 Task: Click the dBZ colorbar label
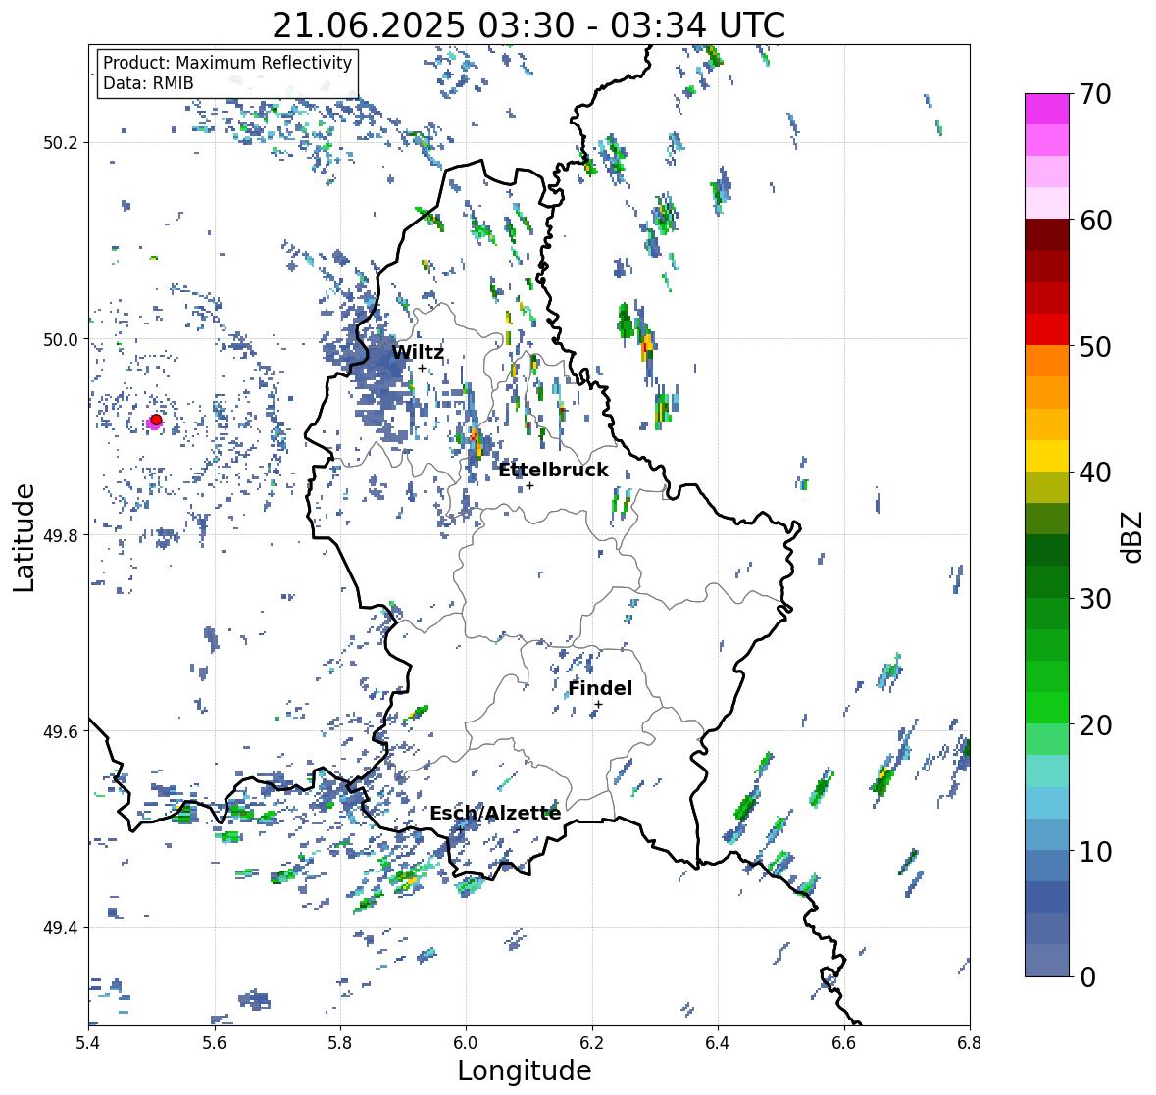pyautogui.click(x=1133, y=536)
